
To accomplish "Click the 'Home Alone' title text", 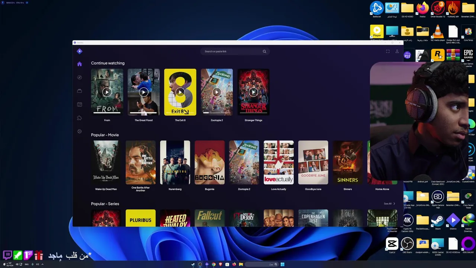I will point(382,189).
